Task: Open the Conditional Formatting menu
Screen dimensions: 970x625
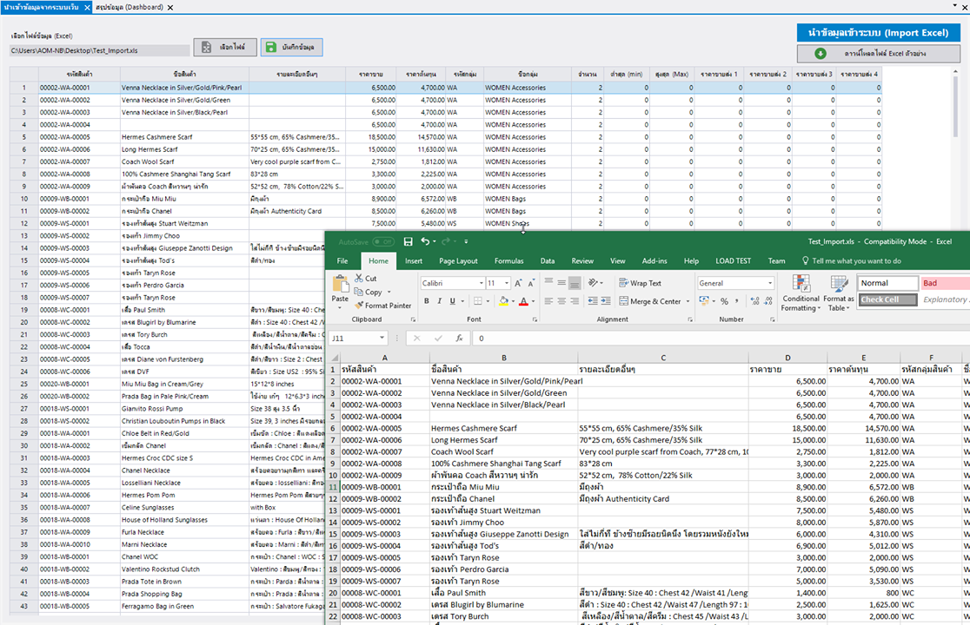Action: (801, 293)
